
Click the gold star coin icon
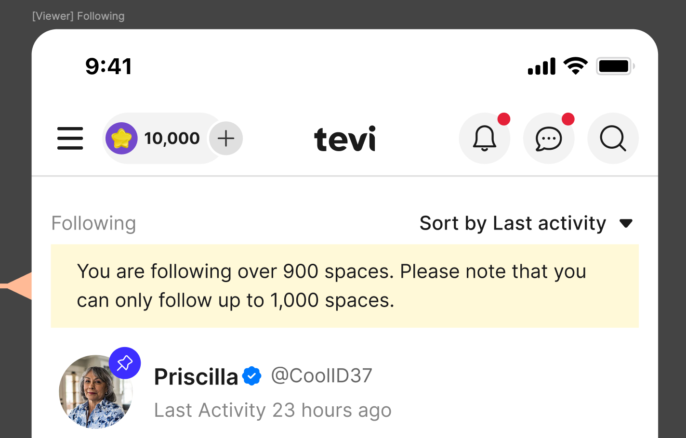coord(121,138)
